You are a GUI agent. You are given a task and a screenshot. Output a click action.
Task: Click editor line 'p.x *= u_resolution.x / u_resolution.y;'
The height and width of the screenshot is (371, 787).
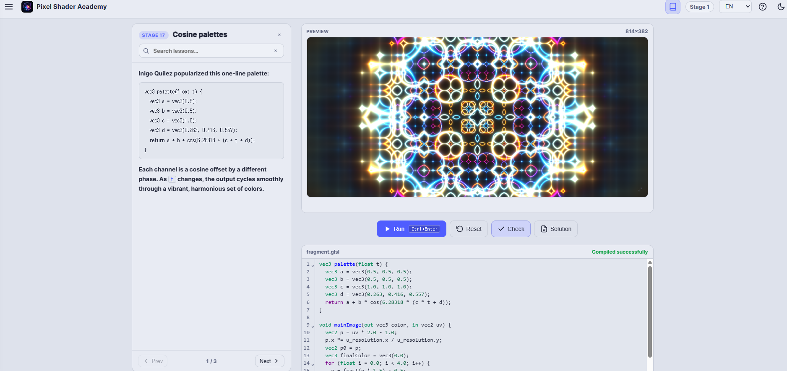(x=383, y=340)
